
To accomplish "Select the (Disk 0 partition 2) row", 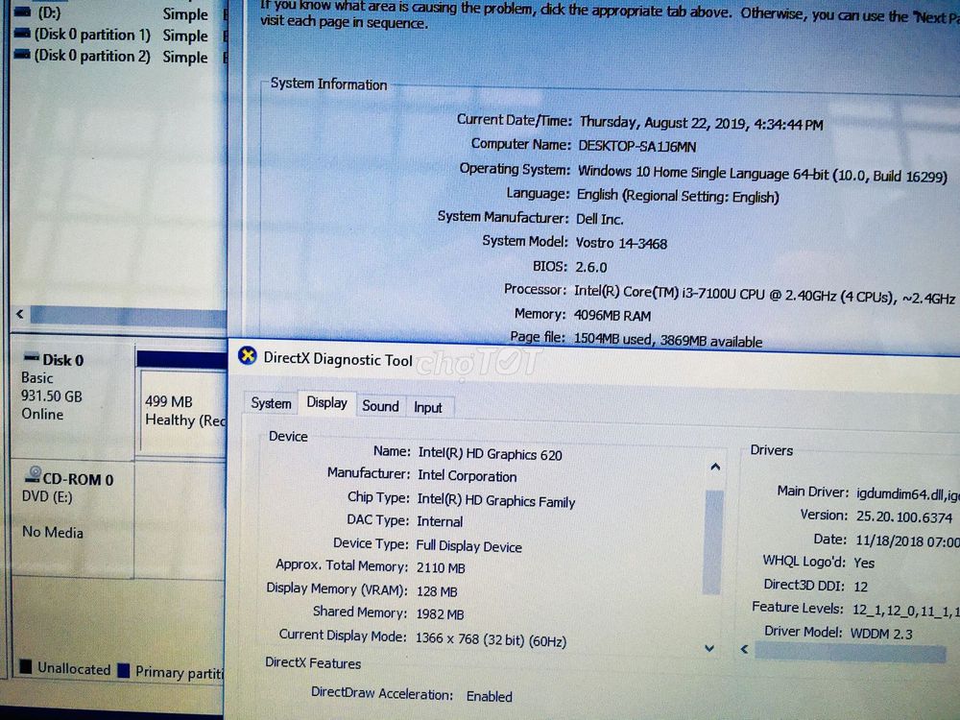I will tap(120, 57).
